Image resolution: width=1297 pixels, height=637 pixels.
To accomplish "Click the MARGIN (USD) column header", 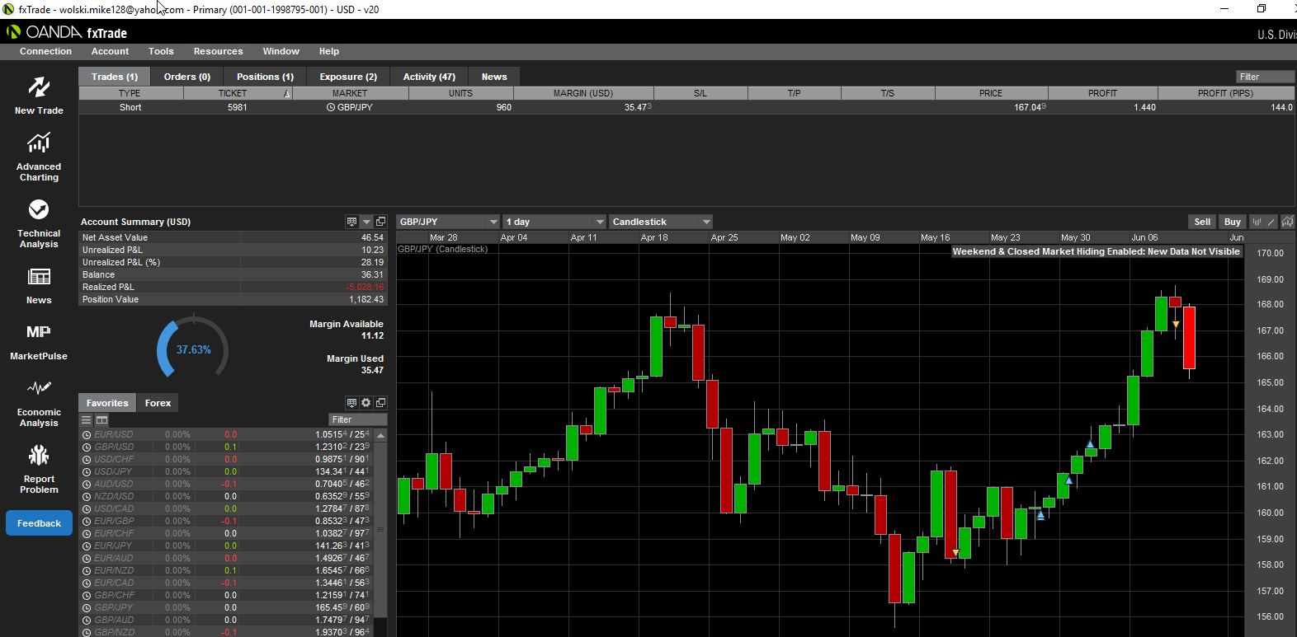I will (583, 93).
